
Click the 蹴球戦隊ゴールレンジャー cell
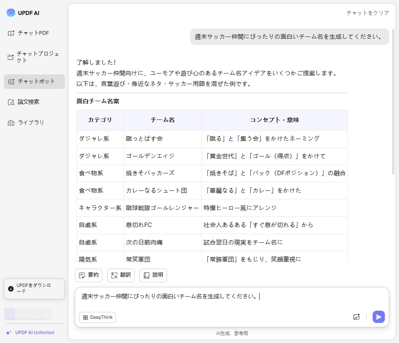(163, 208)
